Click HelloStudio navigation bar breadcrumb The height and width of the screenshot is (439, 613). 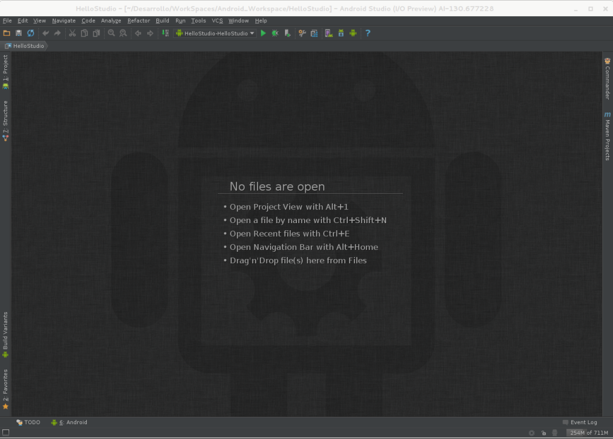25,45
